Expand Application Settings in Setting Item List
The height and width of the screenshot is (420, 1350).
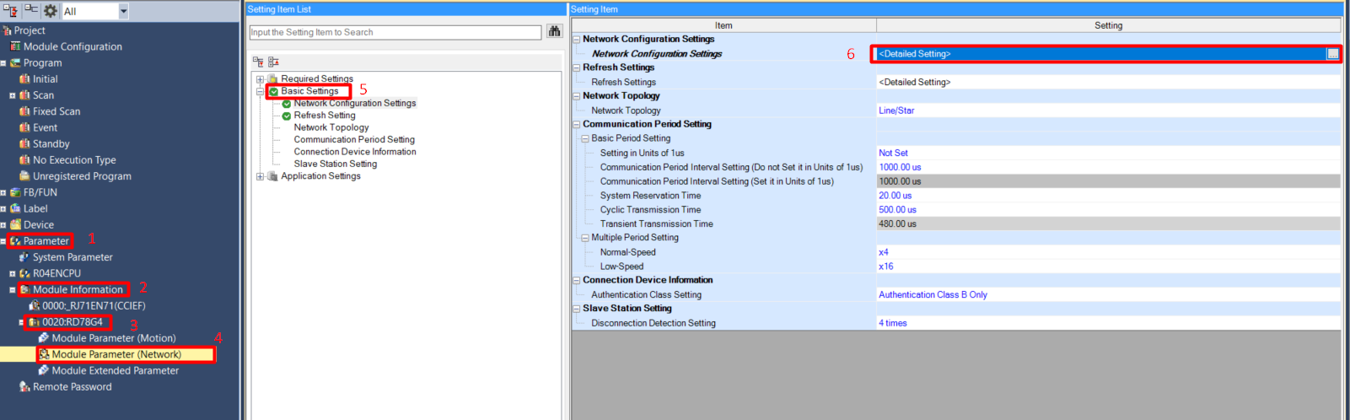(261, 176)
